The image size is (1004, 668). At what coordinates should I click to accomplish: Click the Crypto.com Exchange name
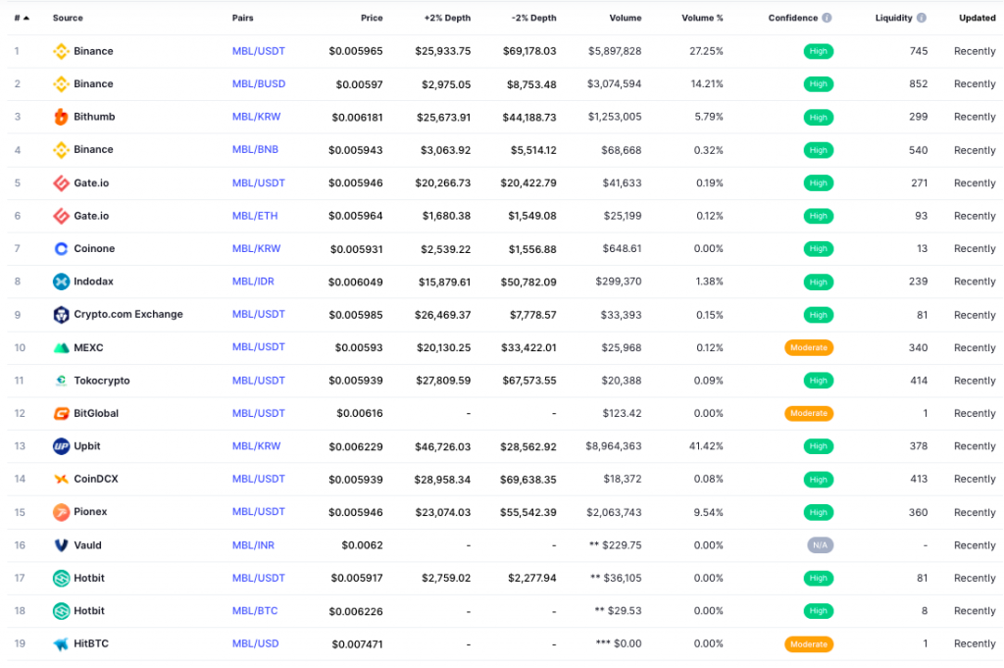tap(128, 315)
